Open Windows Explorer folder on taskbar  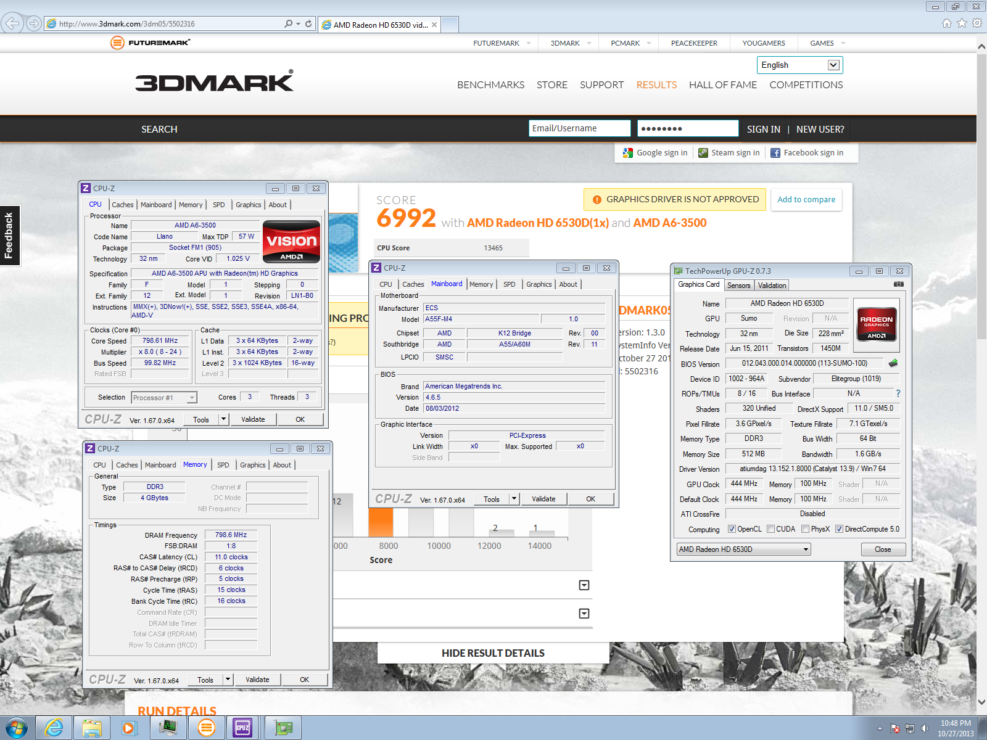tap(92, 728)
